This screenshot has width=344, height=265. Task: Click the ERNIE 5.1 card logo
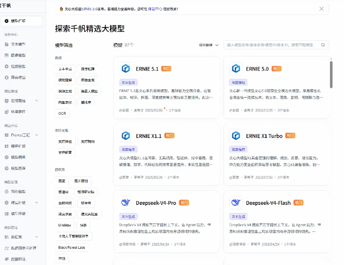point(126,69)
